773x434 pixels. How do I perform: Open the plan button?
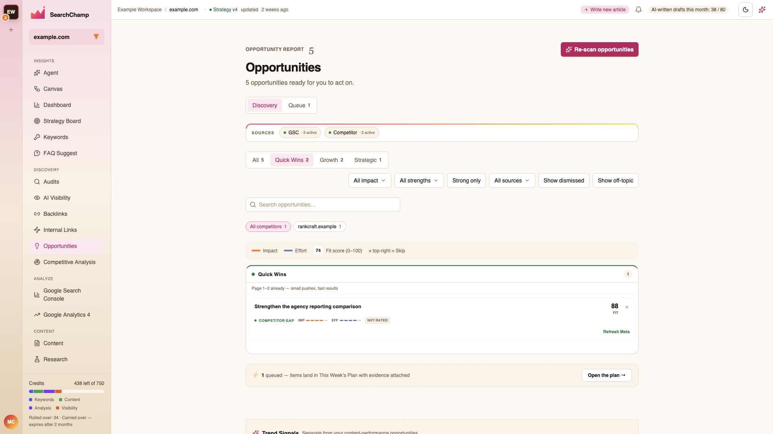point(607,375)
